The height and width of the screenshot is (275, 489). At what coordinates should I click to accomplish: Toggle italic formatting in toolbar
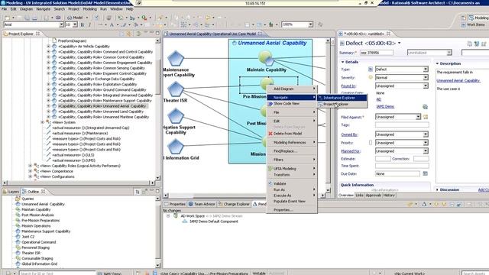(90, 24)
